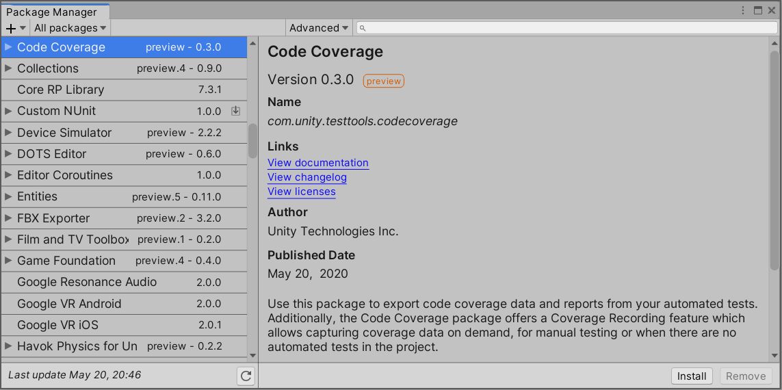
Task: Click the search magnifier icon
Action: click(363, 28)
